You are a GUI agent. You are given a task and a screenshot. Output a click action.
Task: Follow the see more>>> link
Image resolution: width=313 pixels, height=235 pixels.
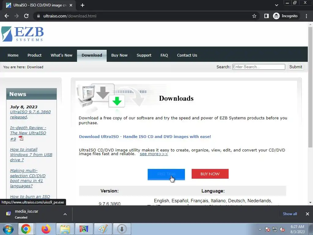[x=154, y=154]
